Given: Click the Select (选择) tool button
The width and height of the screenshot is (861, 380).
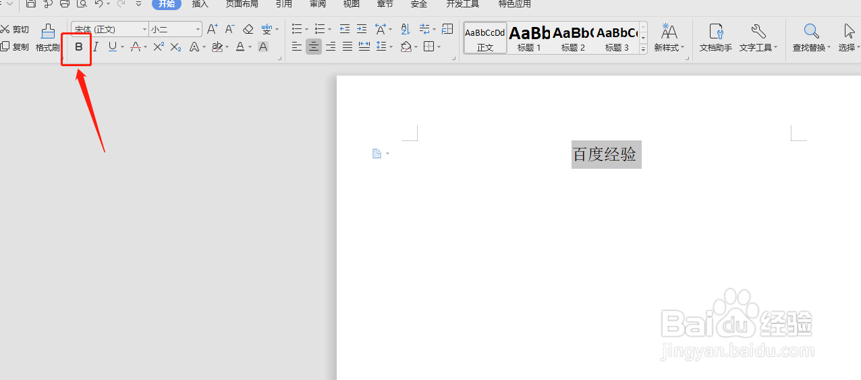Looking at the screenshot, I should click(x=848, y=38).
